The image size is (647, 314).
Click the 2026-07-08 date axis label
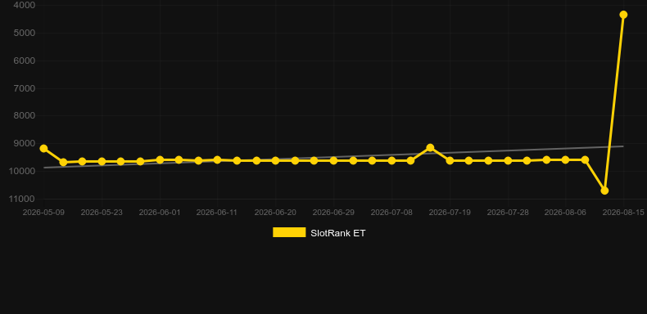click(x=391, y=213)
